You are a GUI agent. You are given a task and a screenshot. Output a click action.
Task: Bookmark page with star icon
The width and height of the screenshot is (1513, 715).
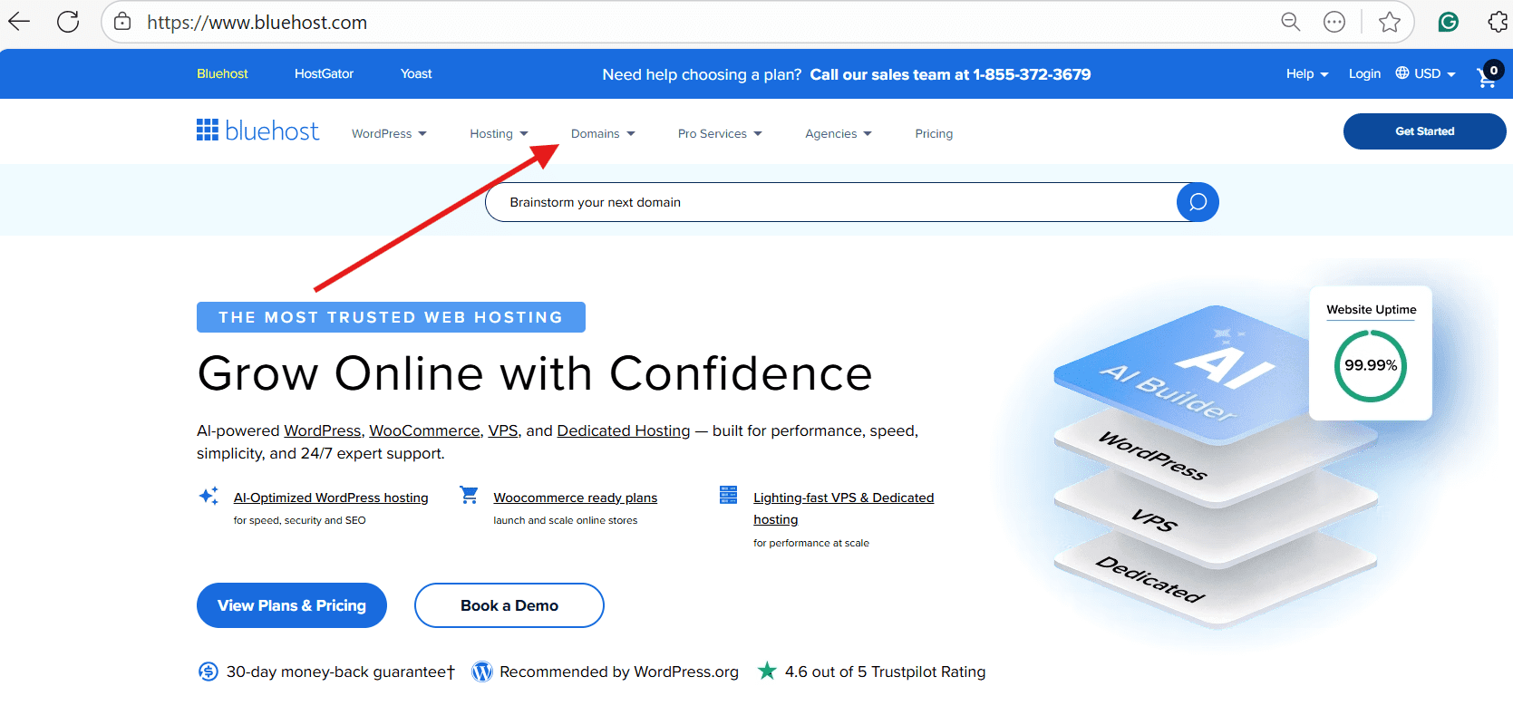[1389, 22]
